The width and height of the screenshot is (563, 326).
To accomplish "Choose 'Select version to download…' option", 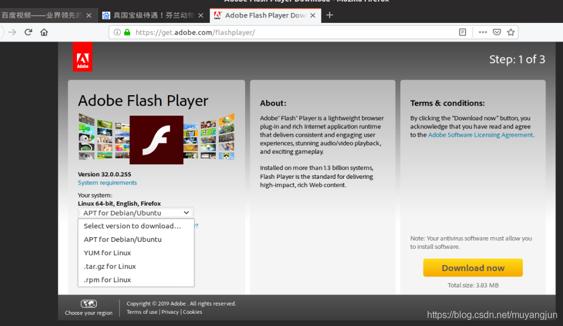I will 136,226.
